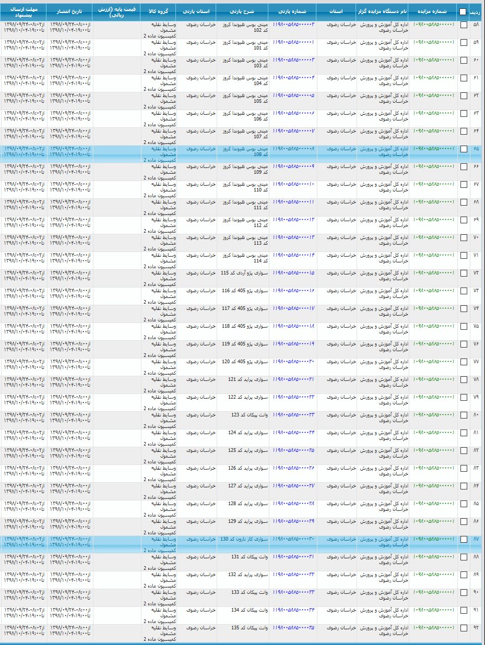Click the مهلت ارسال پیشنهاد column header
Image resolution: width=485 pixels, height=645 pixels.
[23, 12]
